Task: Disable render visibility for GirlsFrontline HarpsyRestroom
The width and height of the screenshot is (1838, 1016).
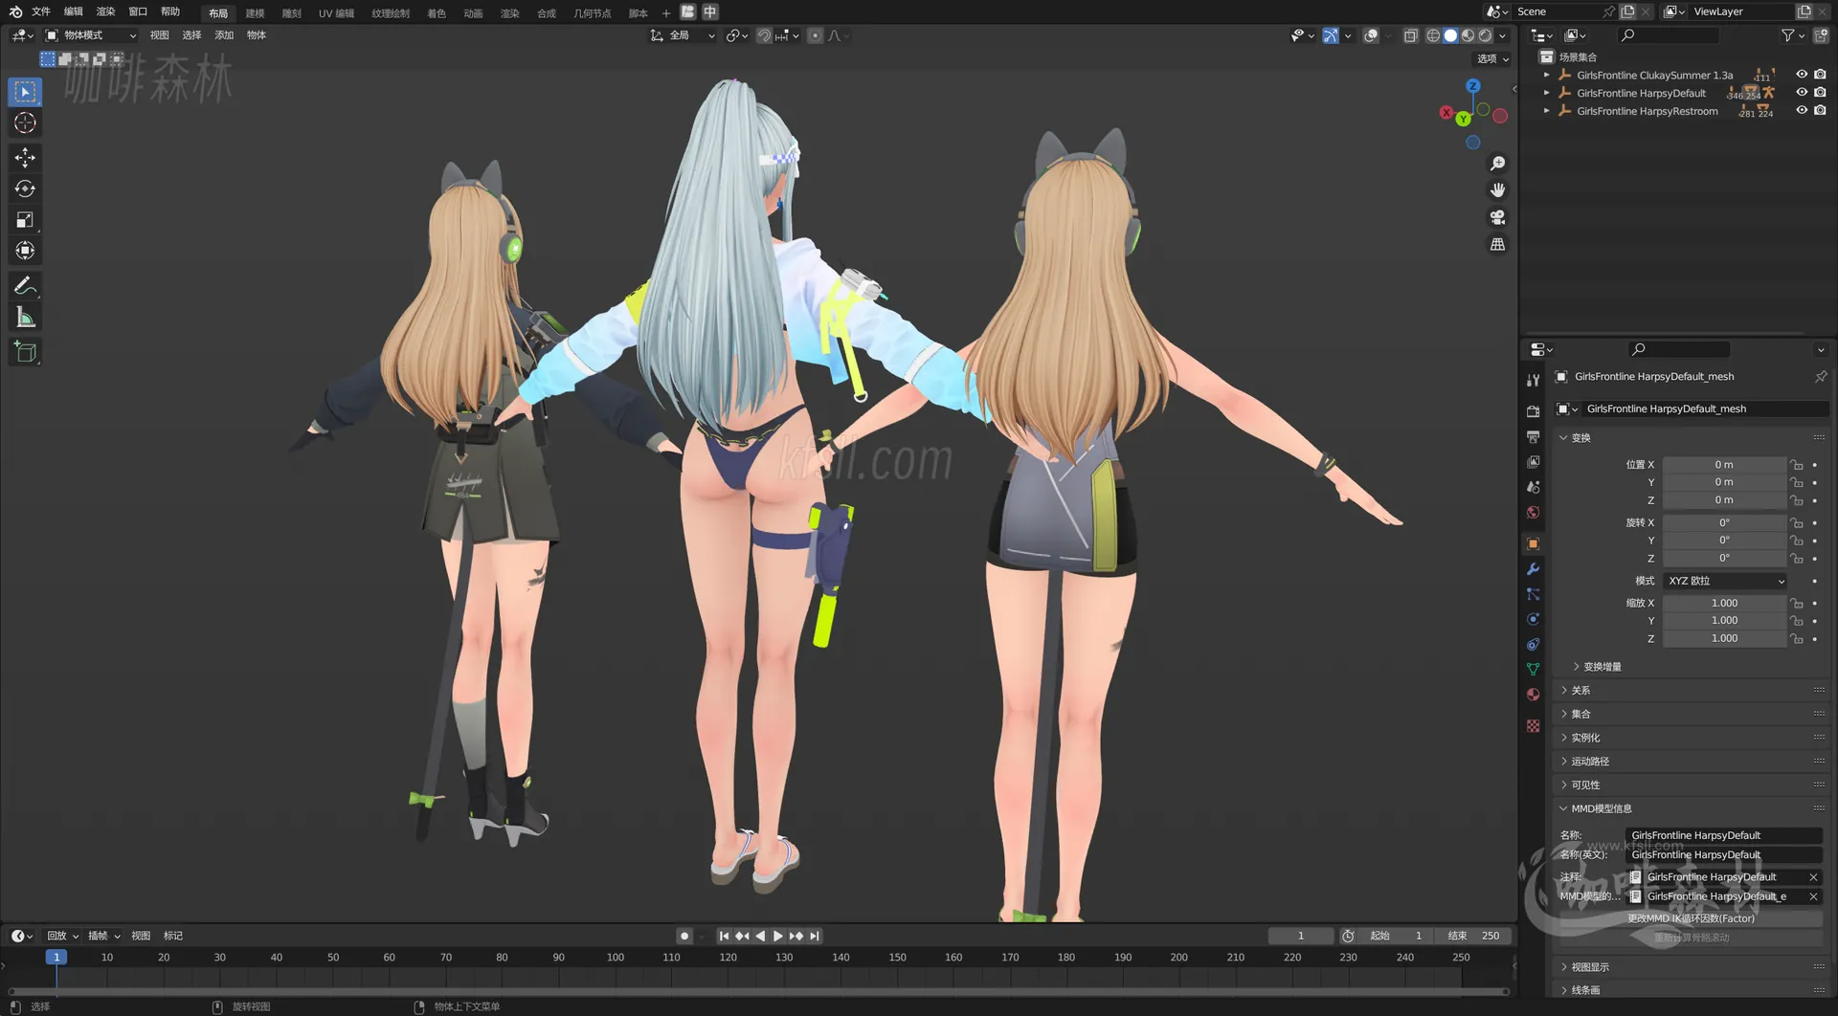Action: 1821,110
